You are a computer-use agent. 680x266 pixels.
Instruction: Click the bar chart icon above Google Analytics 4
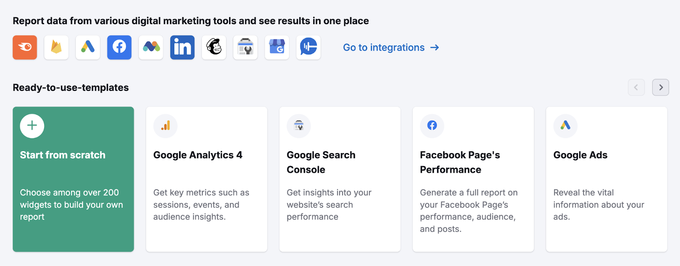click(x=165, y=126)
